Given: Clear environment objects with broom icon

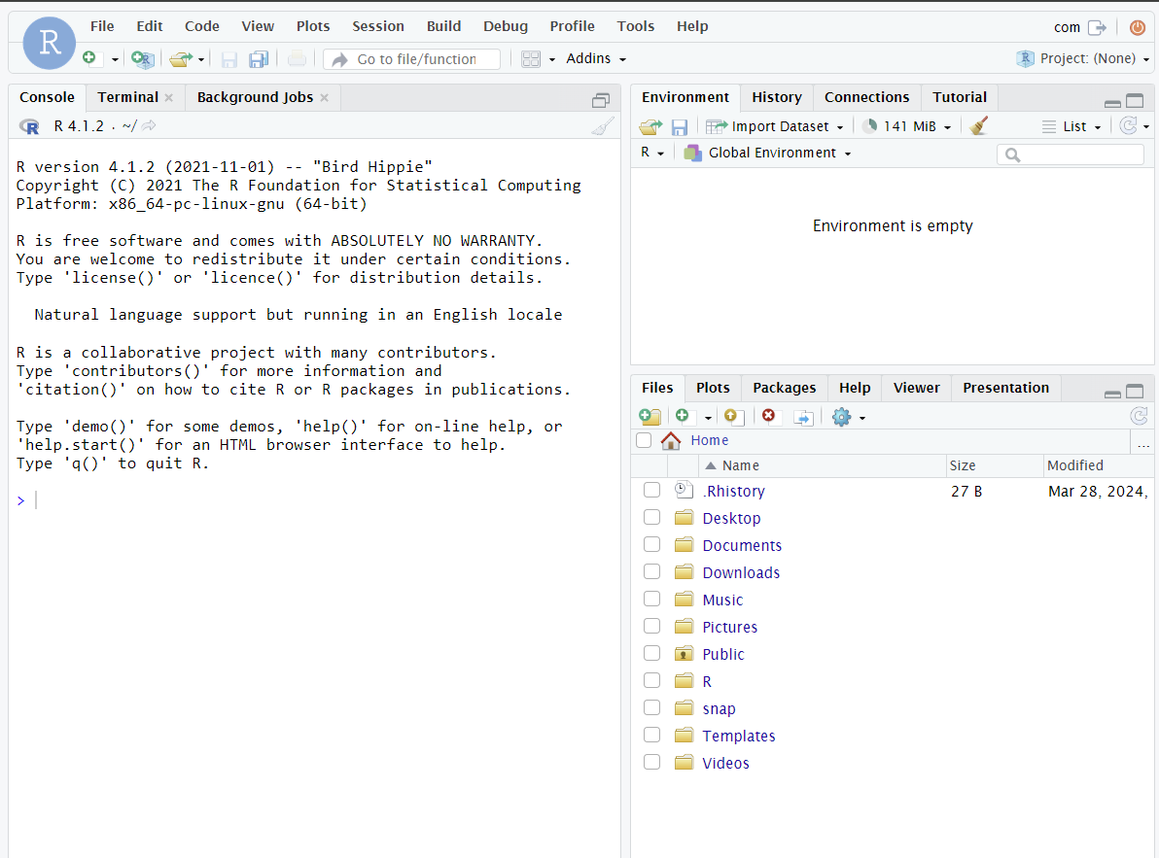Looking at the screenshot, I should (979, 126).
